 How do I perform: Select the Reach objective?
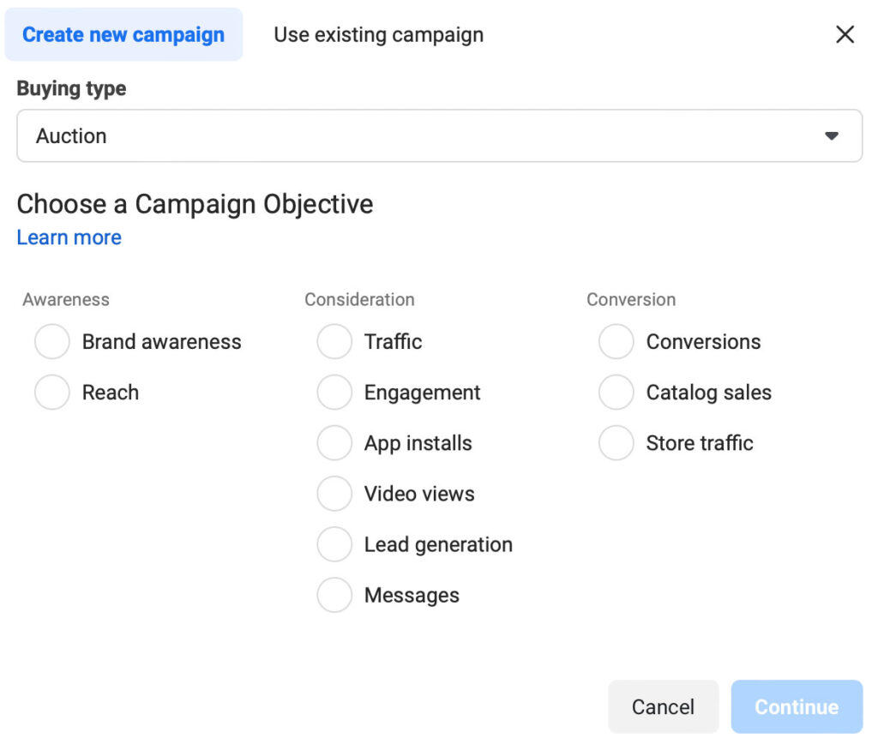click(x=51, y=392)
